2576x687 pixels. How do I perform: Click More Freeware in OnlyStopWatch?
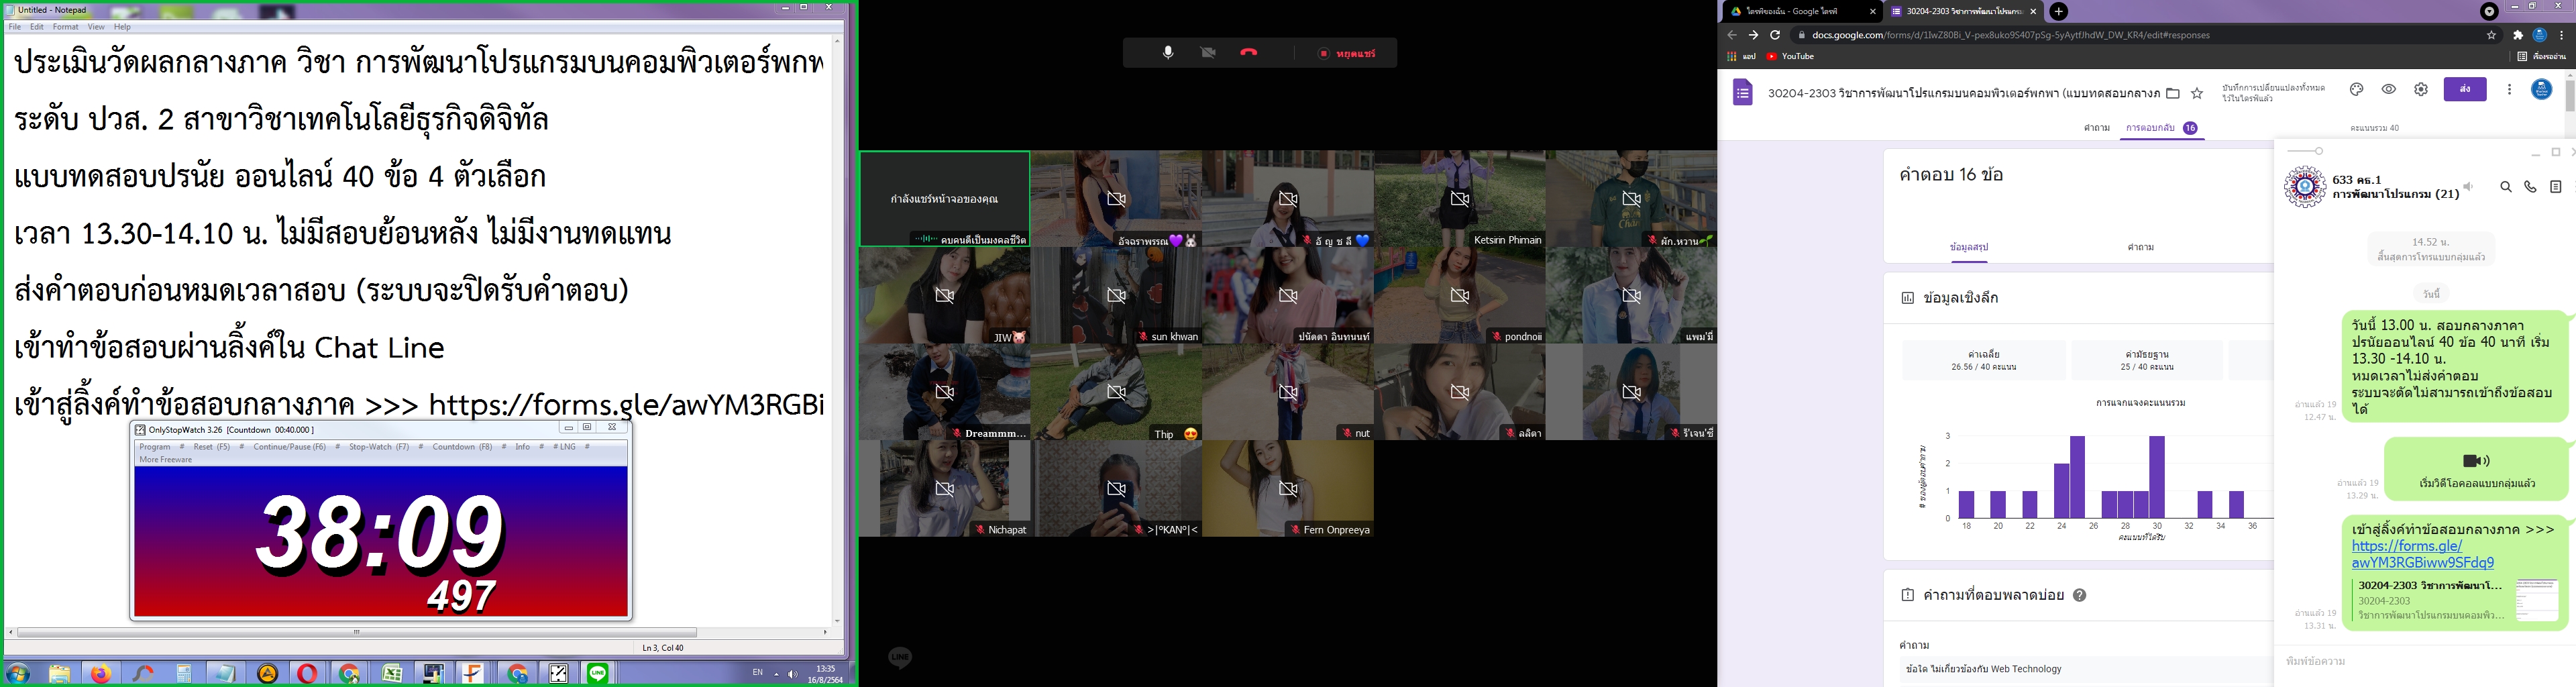(166, 460)
